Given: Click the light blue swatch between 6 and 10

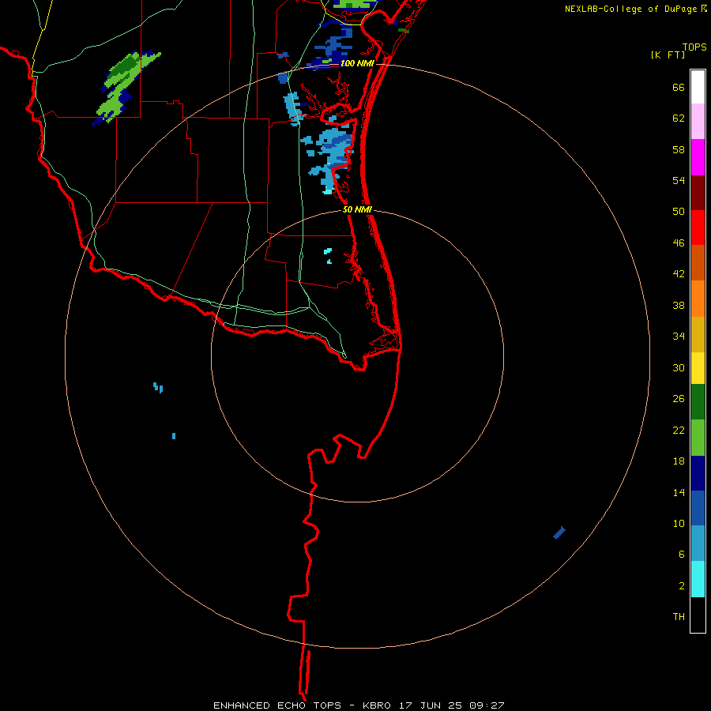Looking at the screenshot, I should 698,544.
